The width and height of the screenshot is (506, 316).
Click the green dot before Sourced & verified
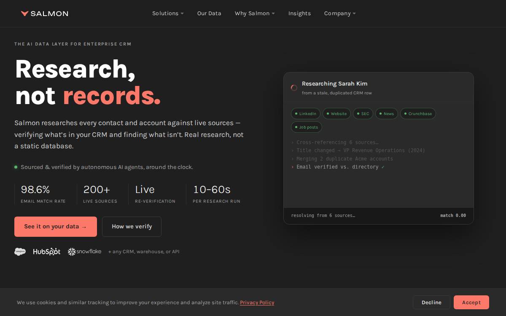point(16,167)
